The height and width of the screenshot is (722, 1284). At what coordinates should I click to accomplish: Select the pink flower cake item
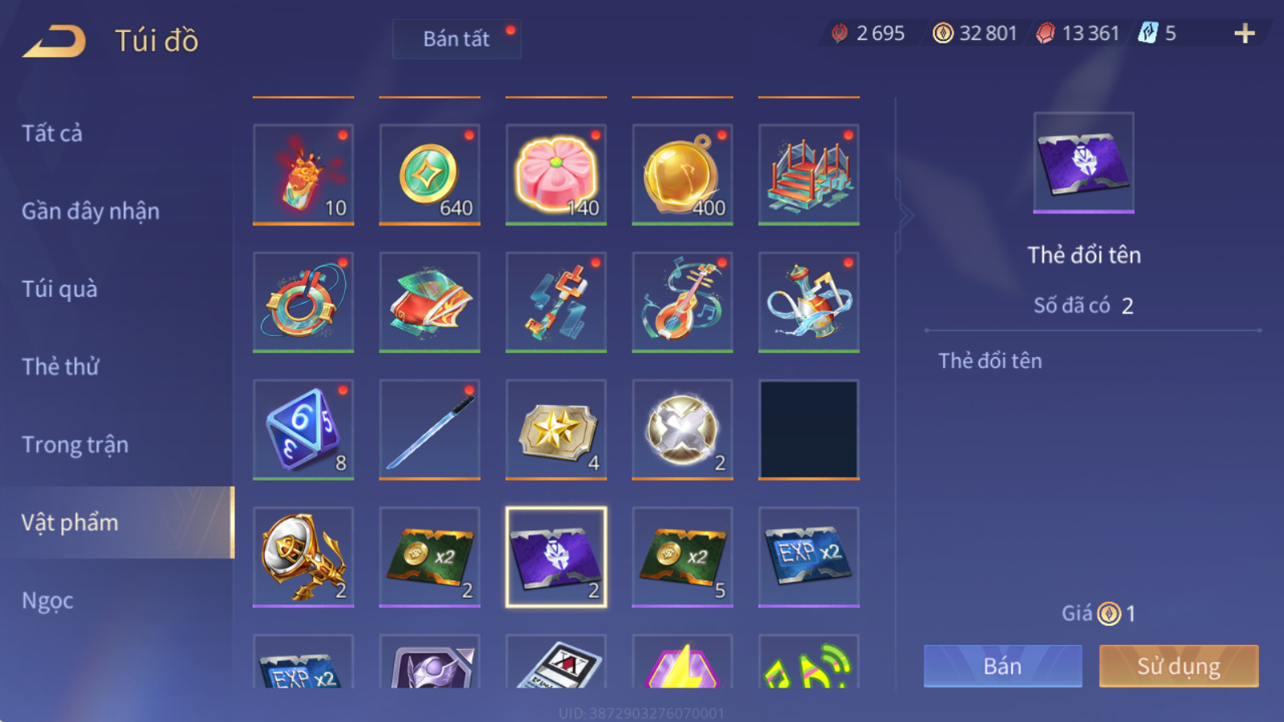(556, 174)
